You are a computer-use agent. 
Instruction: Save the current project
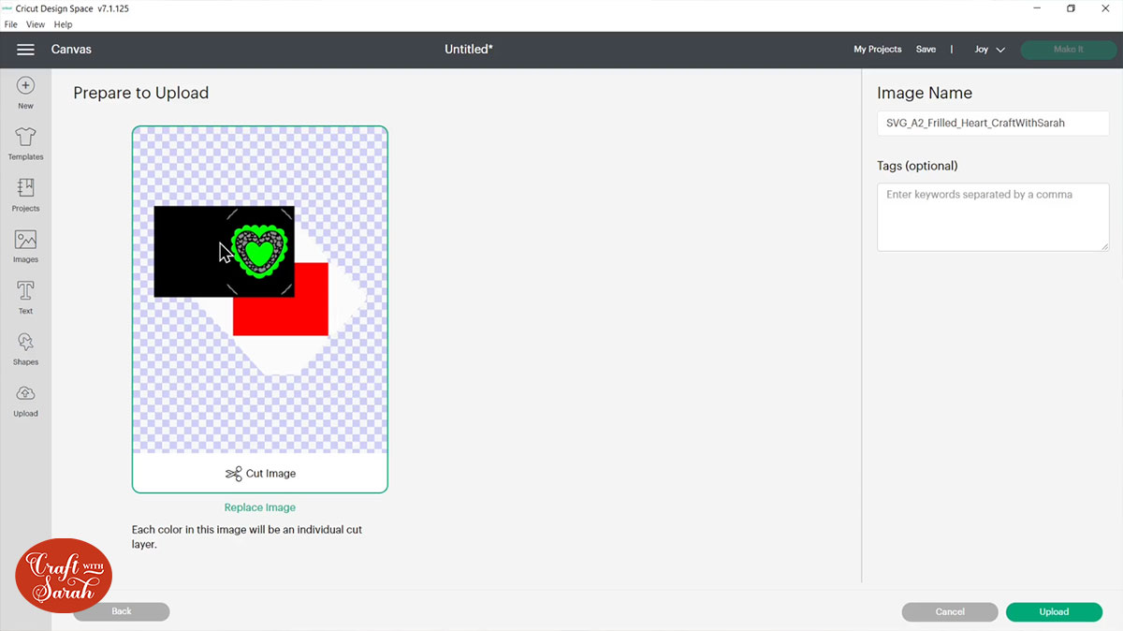click(926, 49)
